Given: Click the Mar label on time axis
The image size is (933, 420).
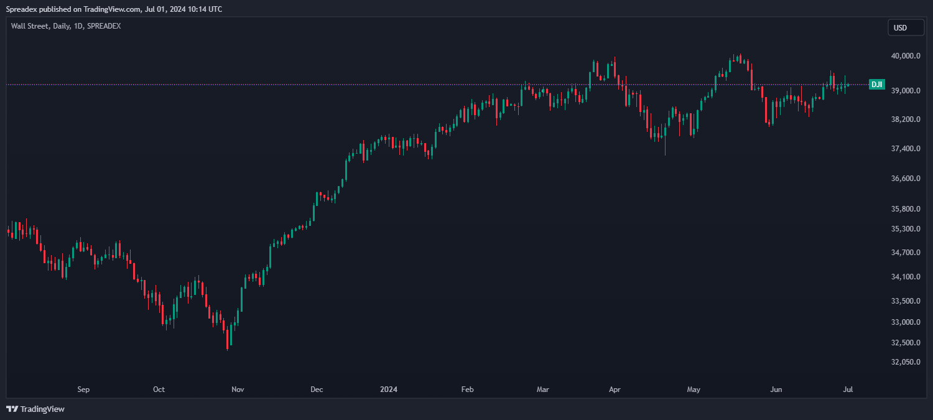Looking at the screenshot, I should click(x=543, y=390).
